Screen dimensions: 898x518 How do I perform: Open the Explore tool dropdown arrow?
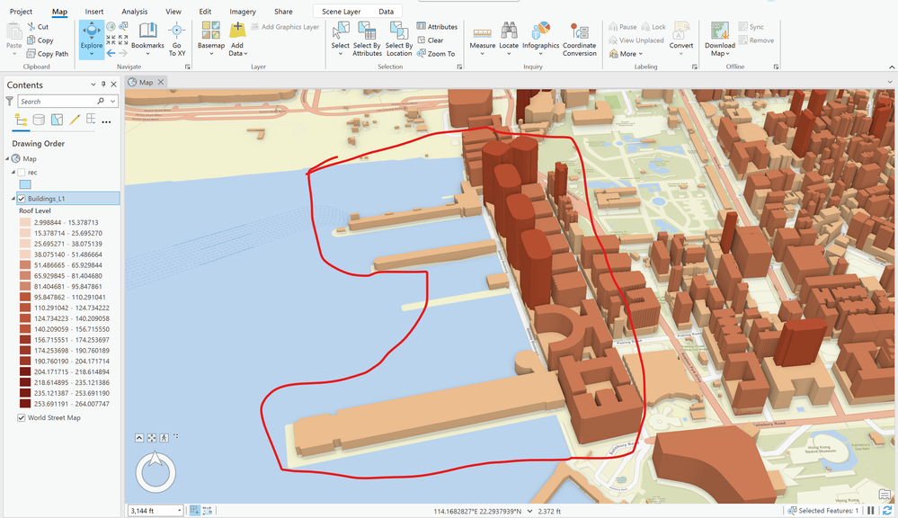[x=91, y=54]
